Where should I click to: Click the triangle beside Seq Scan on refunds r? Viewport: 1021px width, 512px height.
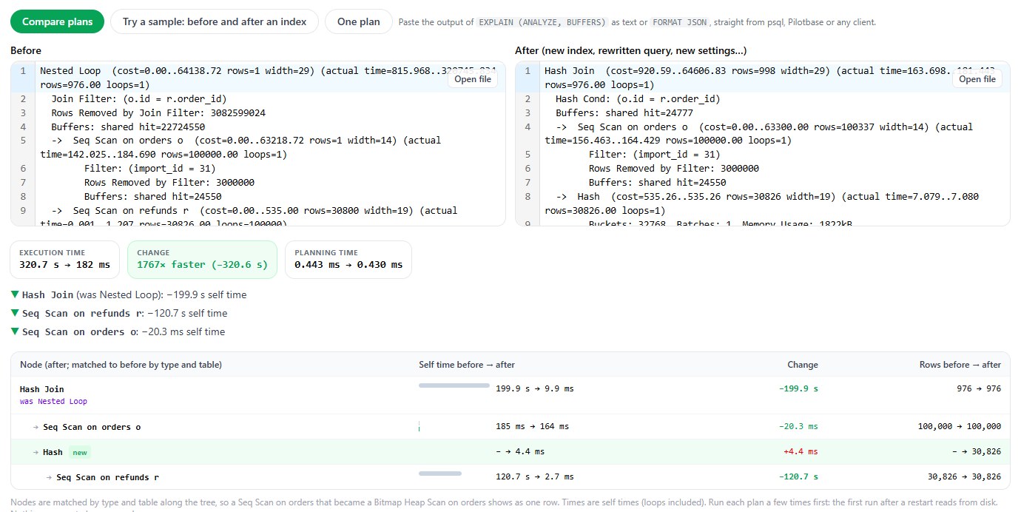(x=16, y=314)
